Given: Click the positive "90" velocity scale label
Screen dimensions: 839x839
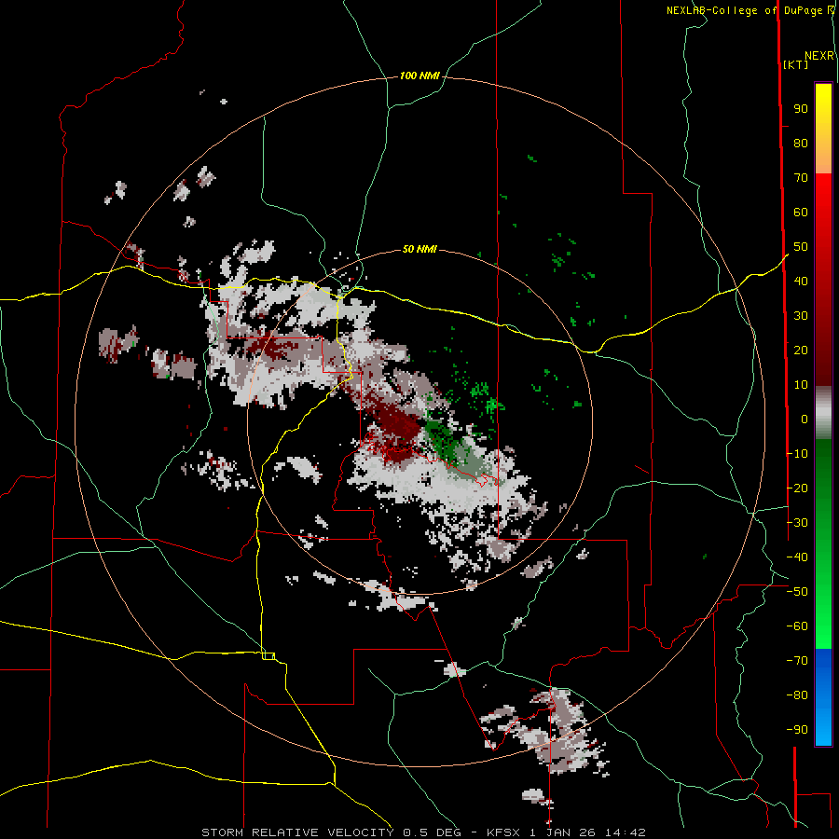Looking at the screenshot, I should pyautogui.click(x=801, y=109).
